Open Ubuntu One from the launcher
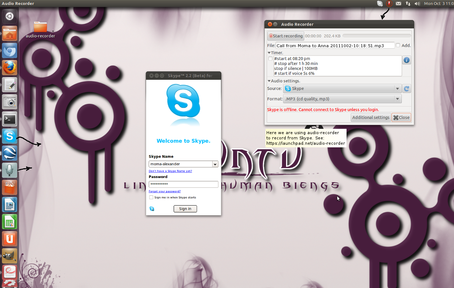Screen dimensions: 454x288 (9, 238)
